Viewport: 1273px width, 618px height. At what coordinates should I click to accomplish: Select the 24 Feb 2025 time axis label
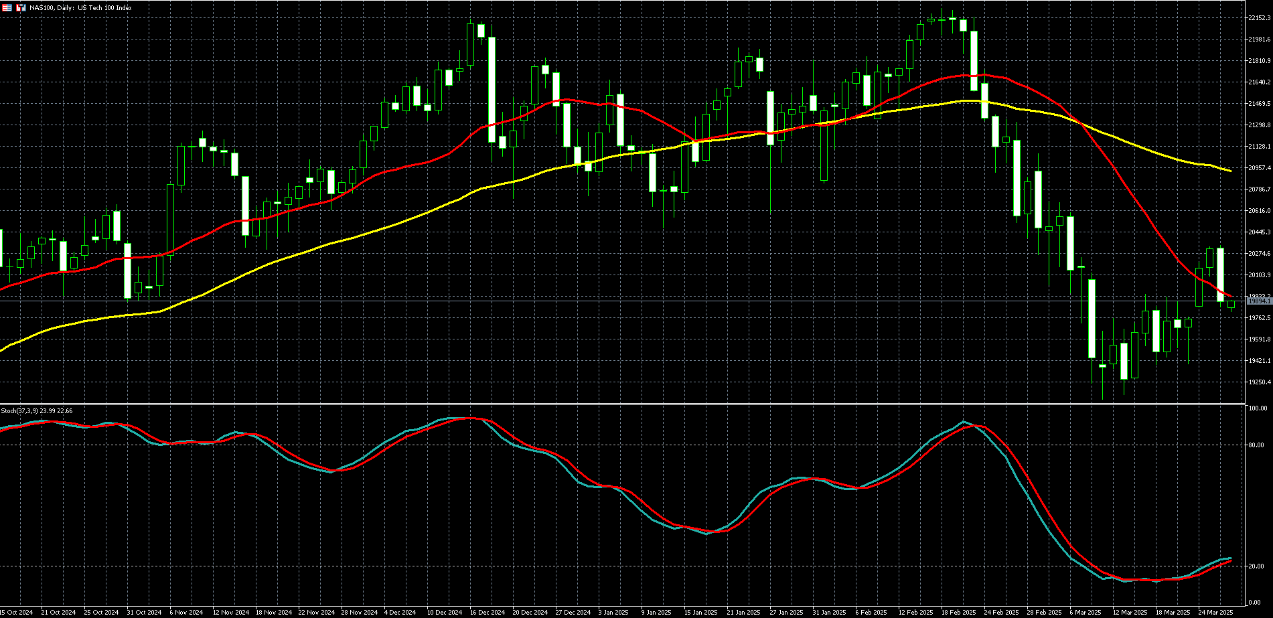(x=1001, y=613)
